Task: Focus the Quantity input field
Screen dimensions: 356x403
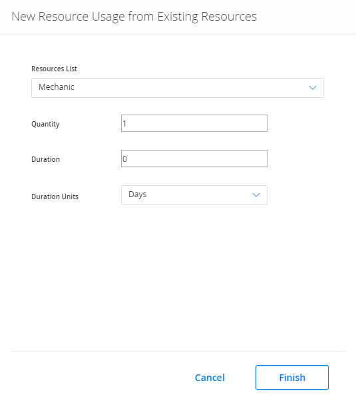Action: (194, 123)
